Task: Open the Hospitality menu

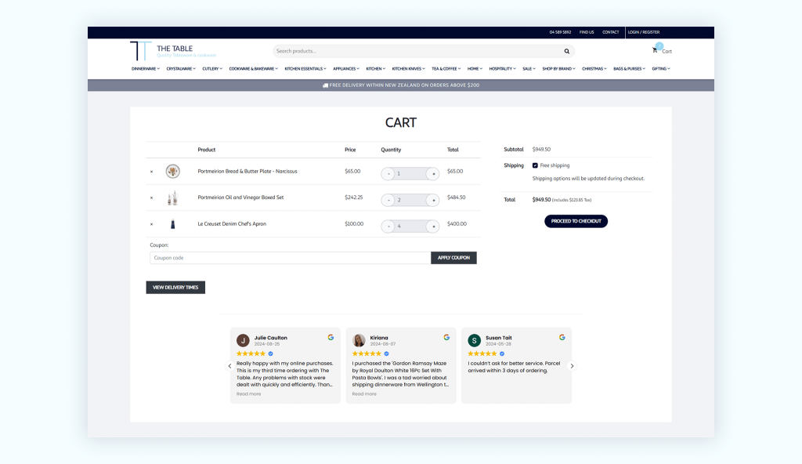Action: [x=502, y=69]
